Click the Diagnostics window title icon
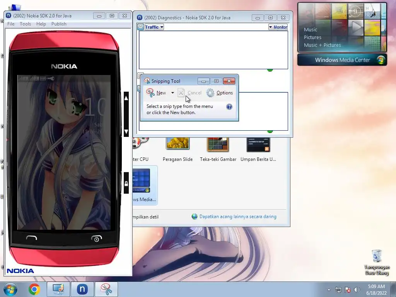The image size is (396, 297). 139,17
